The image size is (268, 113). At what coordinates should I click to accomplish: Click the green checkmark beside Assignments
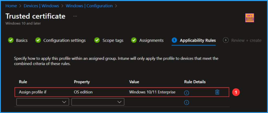(134, 40)
